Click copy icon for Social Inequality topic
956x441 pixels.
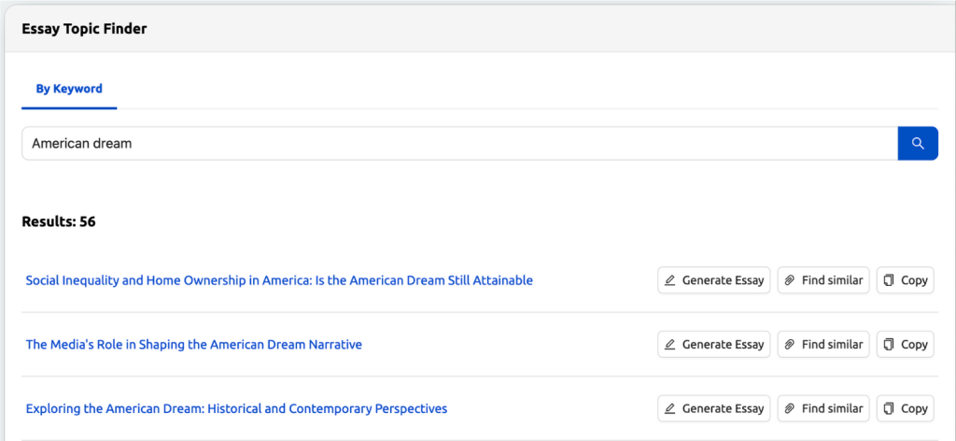click(x=889, y=280)
